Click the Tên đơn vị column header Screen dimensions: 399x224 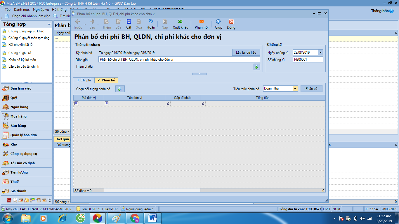point(134,98)
